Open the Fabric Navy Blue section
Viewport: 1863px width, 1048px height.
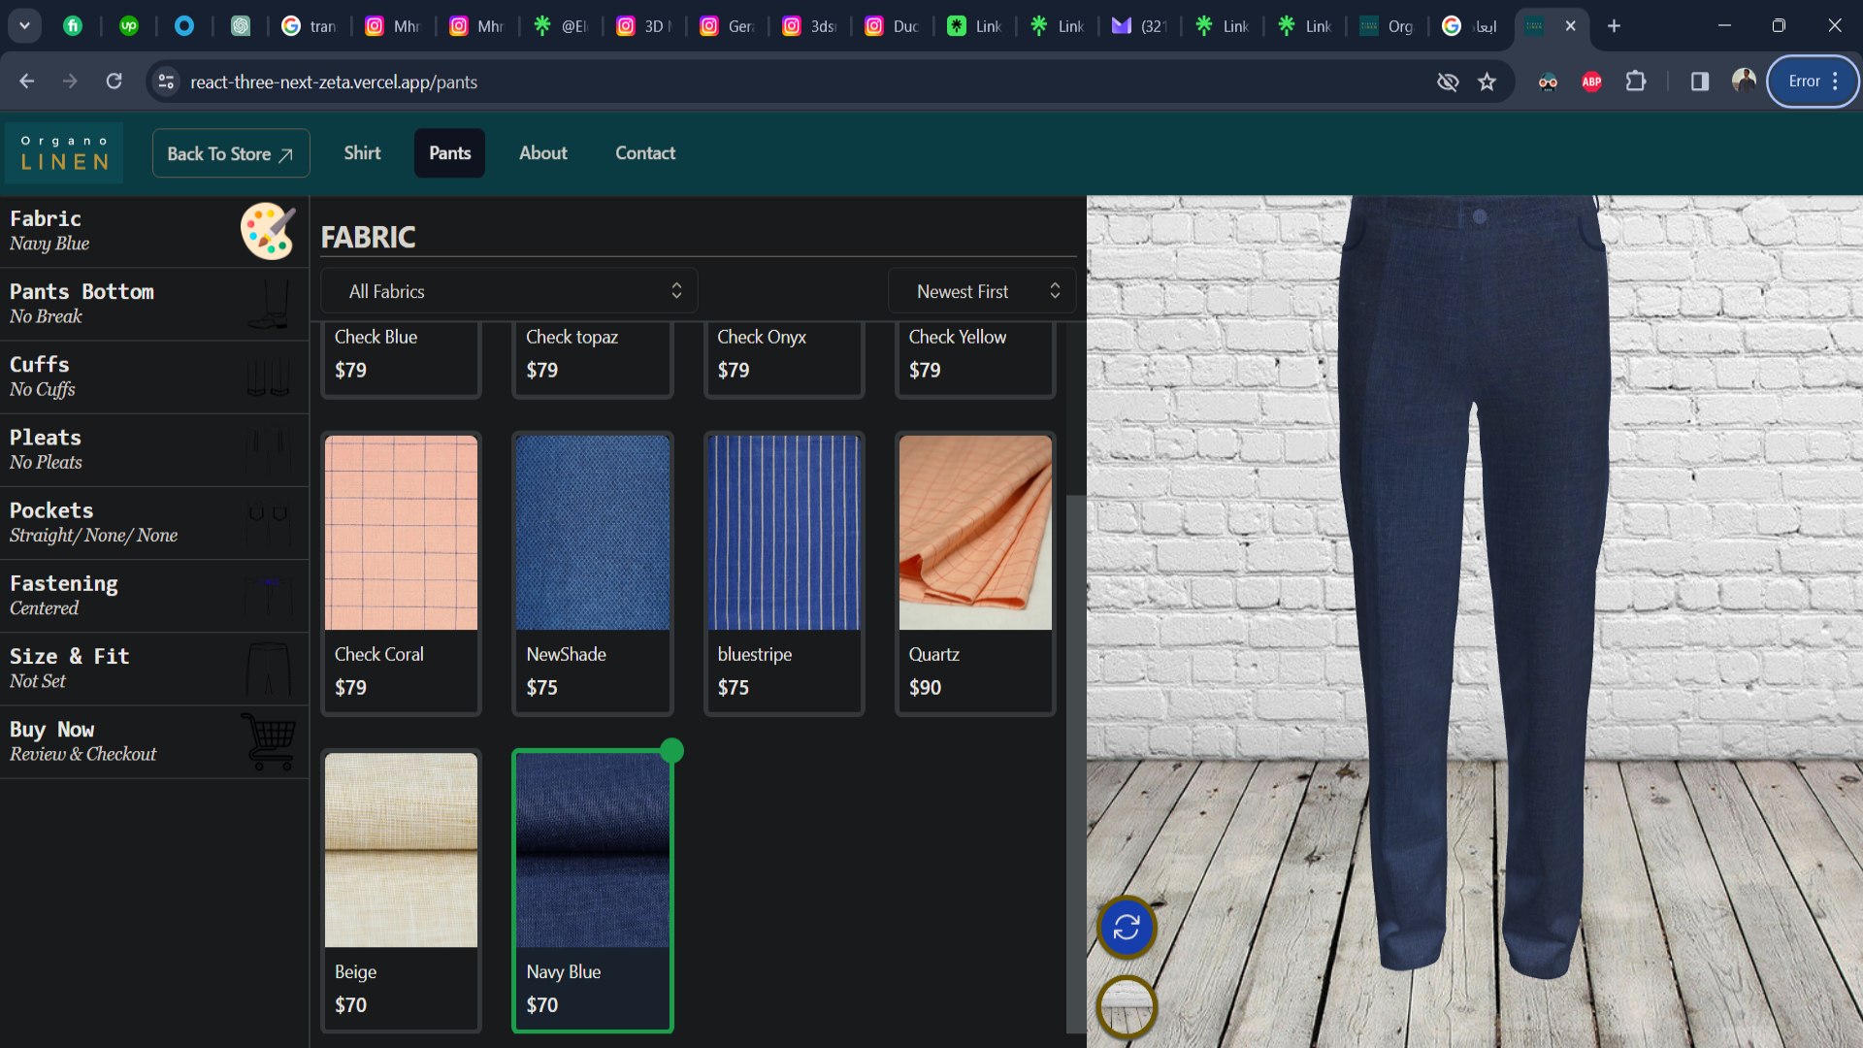click(x=154, y=231)
